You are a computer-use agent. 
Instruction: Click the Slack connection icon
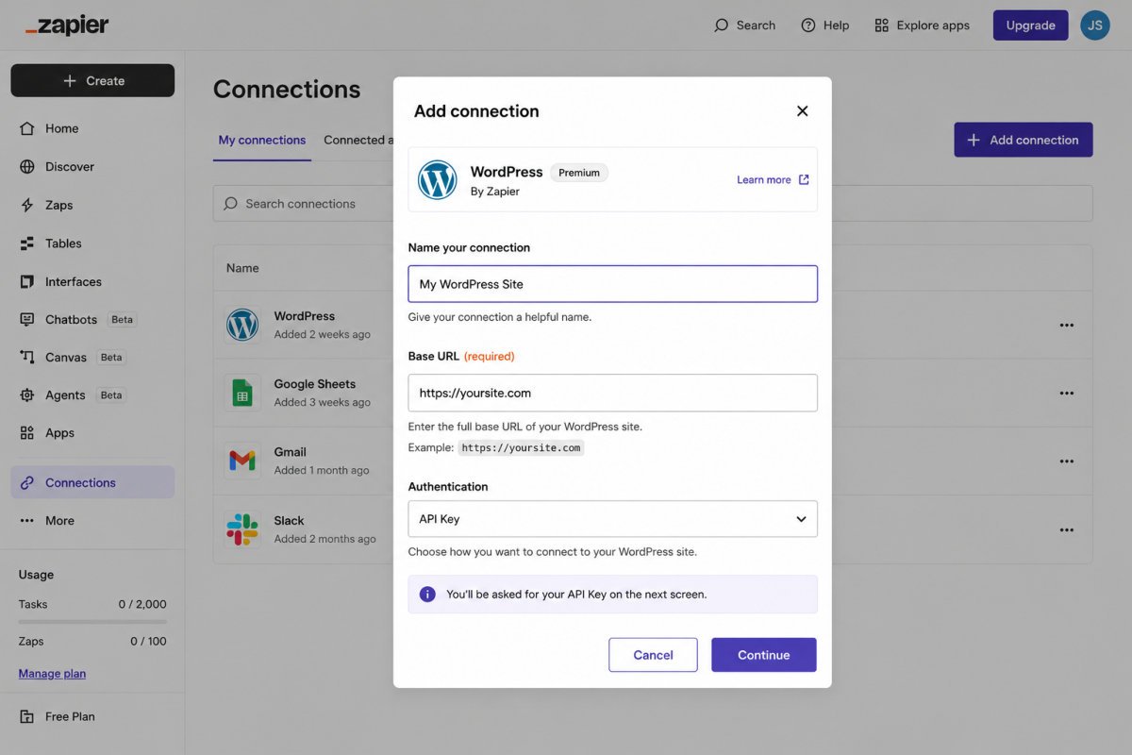tap(242, 528)
